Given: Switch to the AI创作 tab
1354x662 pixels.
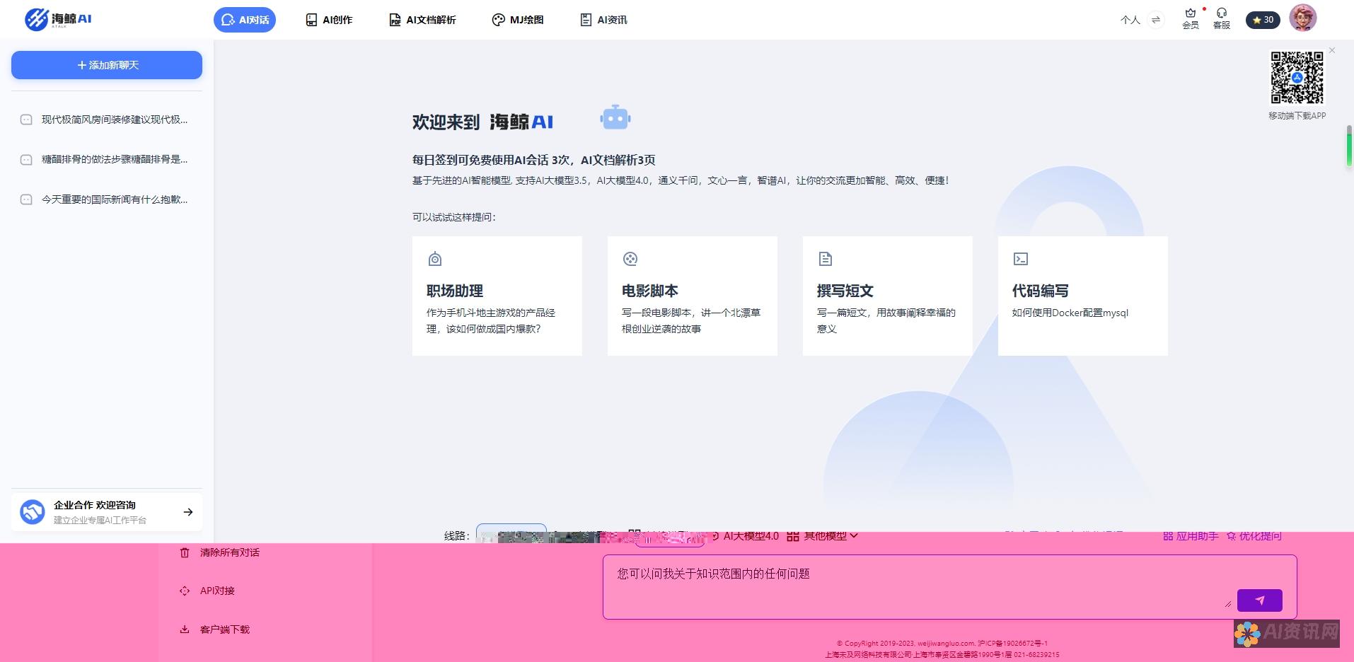Looking at the screenshot, I should (329, 20).
